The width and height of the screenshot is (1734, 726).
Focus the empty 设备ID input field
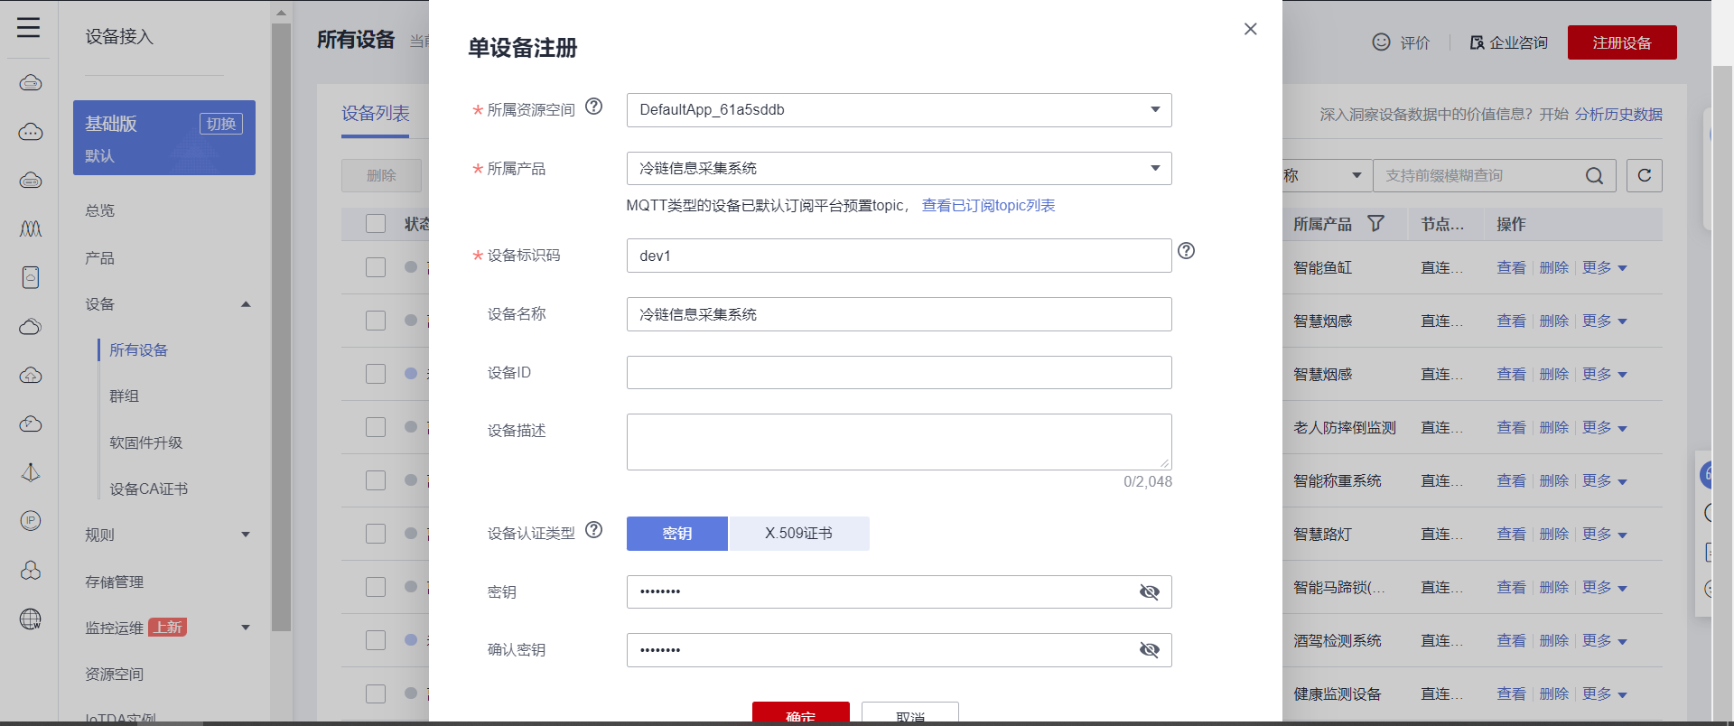click(x=899, y=373)
